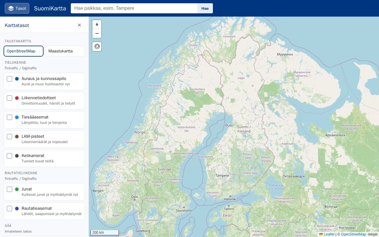Screen dimensions: 379x237
Task: Zoom in the map
Action: (97, 25)
